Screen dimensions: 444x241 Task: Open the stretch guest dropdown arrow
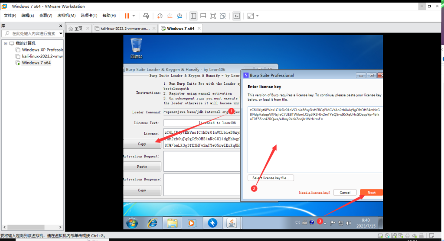click(x=258, y=16)
